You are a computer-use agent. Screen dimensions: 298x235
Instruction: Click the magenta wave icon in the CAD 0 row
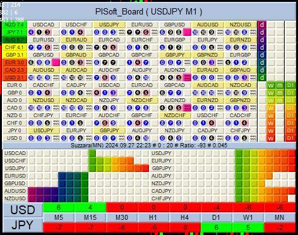[x=187, y=108]
